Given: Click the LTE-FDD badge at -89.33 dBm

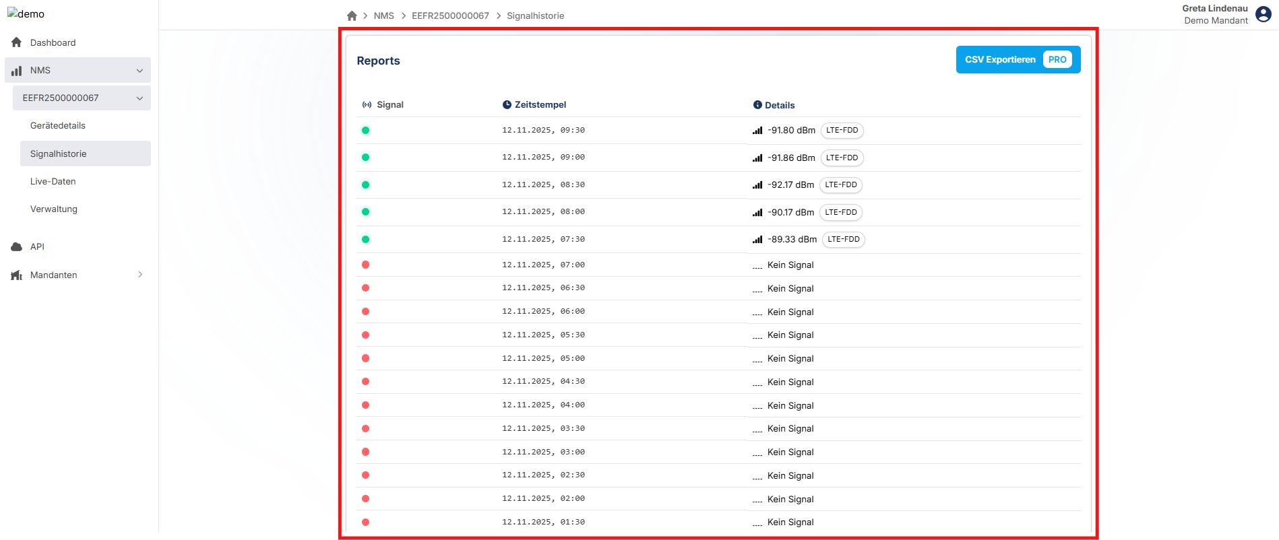Looking at the screenshot, I should click(x=843, y=239).
